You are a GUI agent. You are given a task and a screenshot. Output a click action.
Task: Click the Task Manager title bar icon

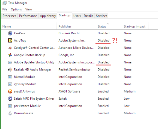pyautogui.click(x=5, y=3)
